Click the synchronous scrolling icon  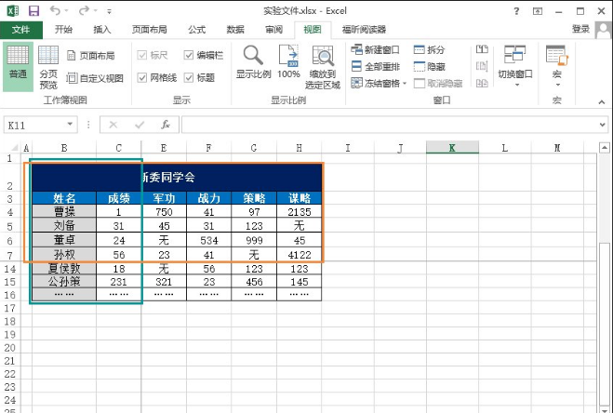[x=482, y=66]
